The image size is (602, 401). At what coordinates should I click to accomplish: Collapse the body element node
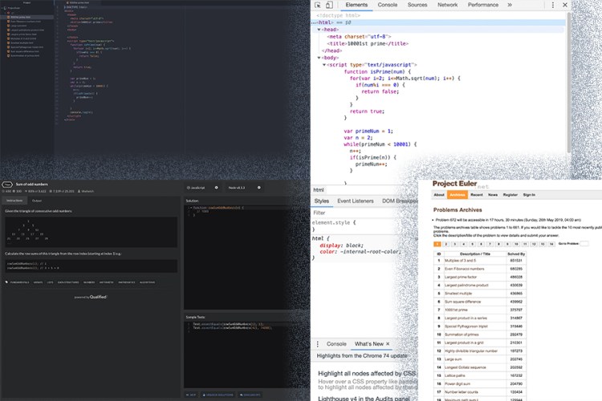tap(319, 57)
